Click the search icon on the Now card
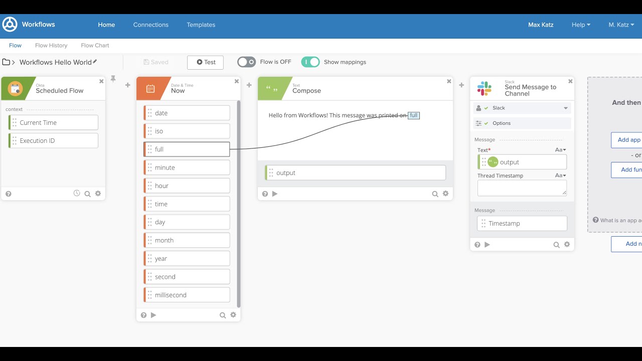642x361 pixels. click(x=223, y=315)
